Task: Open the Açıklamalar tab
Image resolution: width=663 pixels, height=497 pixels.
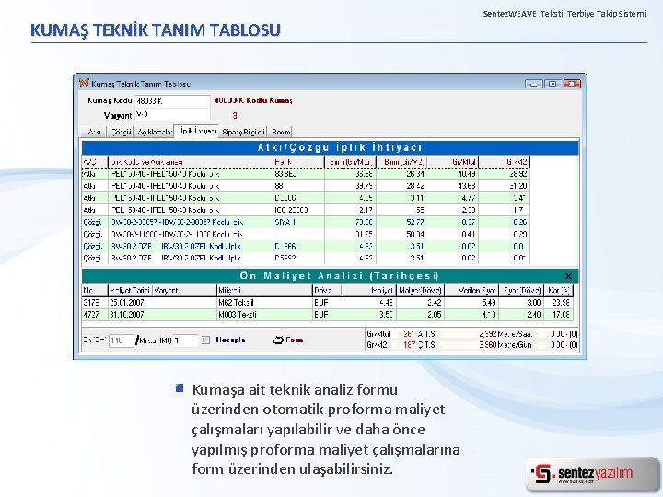Action: [x=155, y=133]
